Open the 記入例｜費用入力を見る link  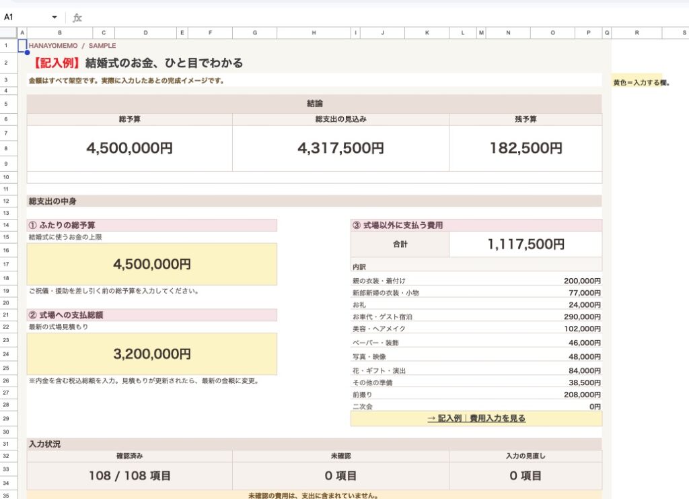[x=476, y=419]
